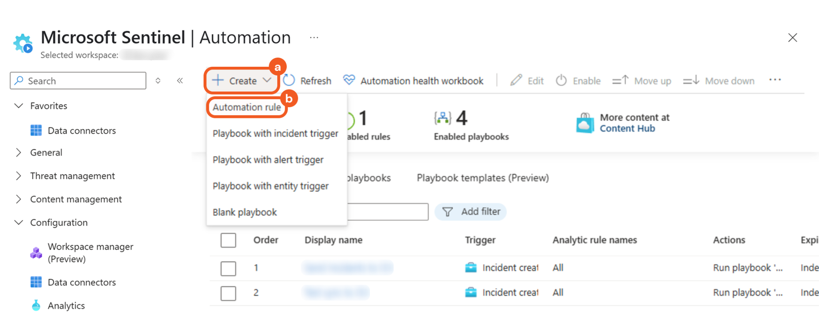Open Analytics flask icon in sidebar
The height and width of the screenshot is (321, 819).
(x=36, y=305)
